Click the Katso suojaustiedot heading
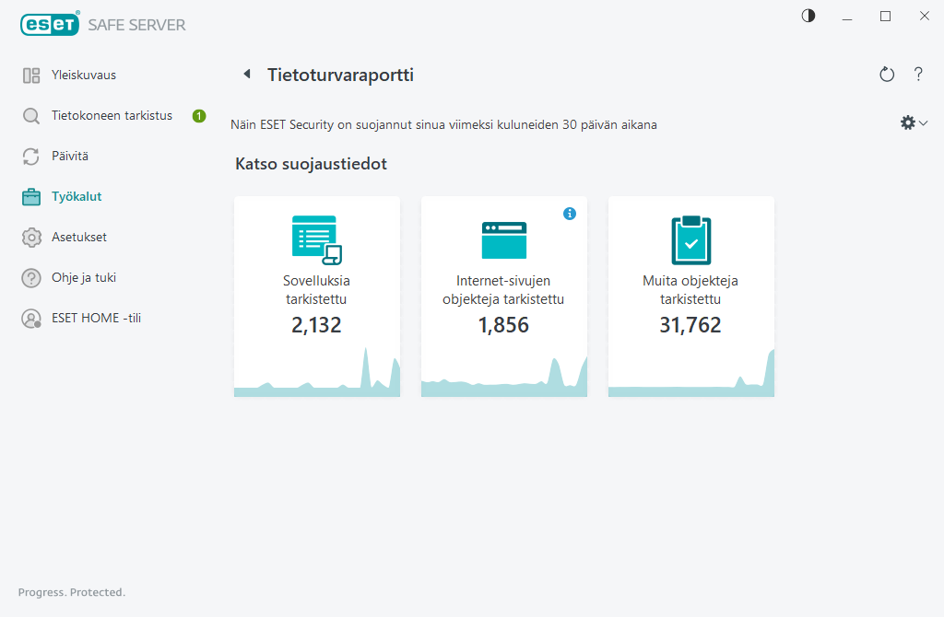Viewport: 944px width, 617px height. pos(313,163)
